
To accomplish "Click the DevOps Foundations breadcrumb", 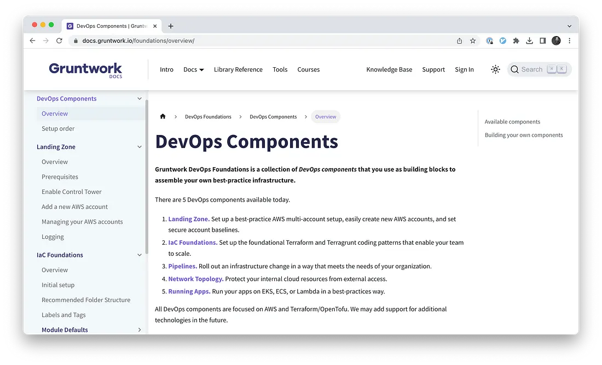I will (208, 116).
